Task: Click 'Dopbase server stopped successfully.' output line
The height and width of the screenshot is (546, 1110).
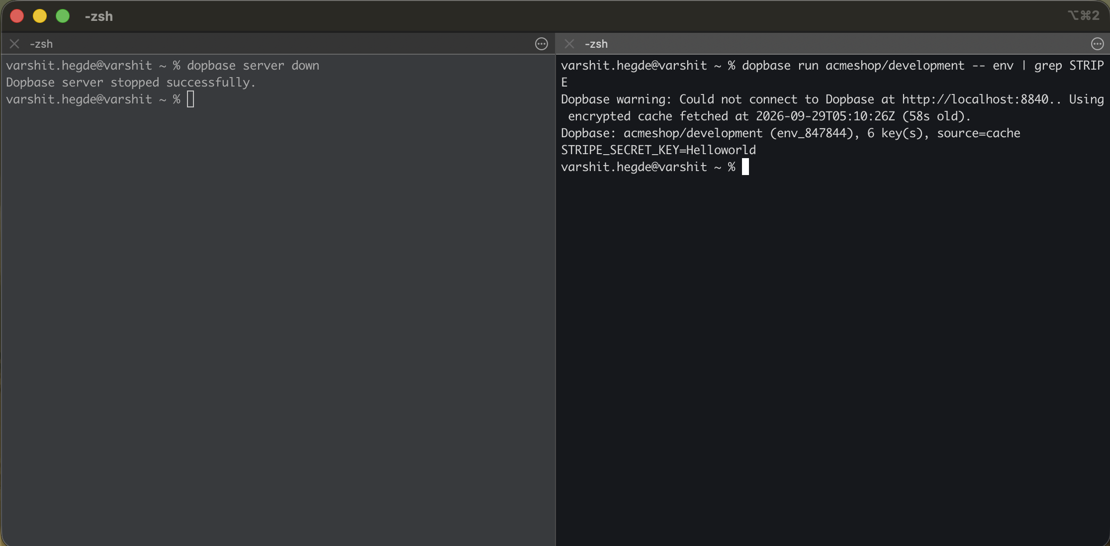Action: [x=131, y=83]
